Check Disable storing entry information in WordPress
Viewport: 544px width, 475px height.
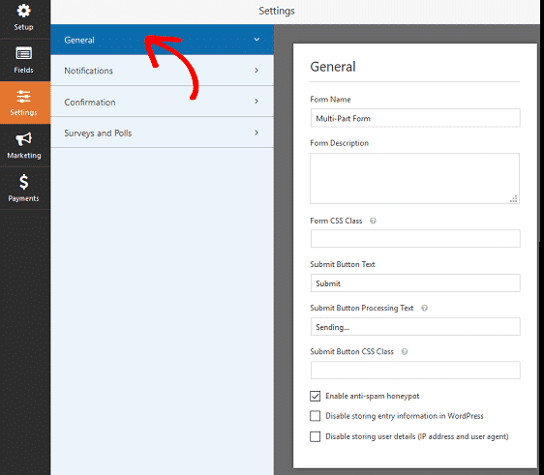[x=315, y=416]
